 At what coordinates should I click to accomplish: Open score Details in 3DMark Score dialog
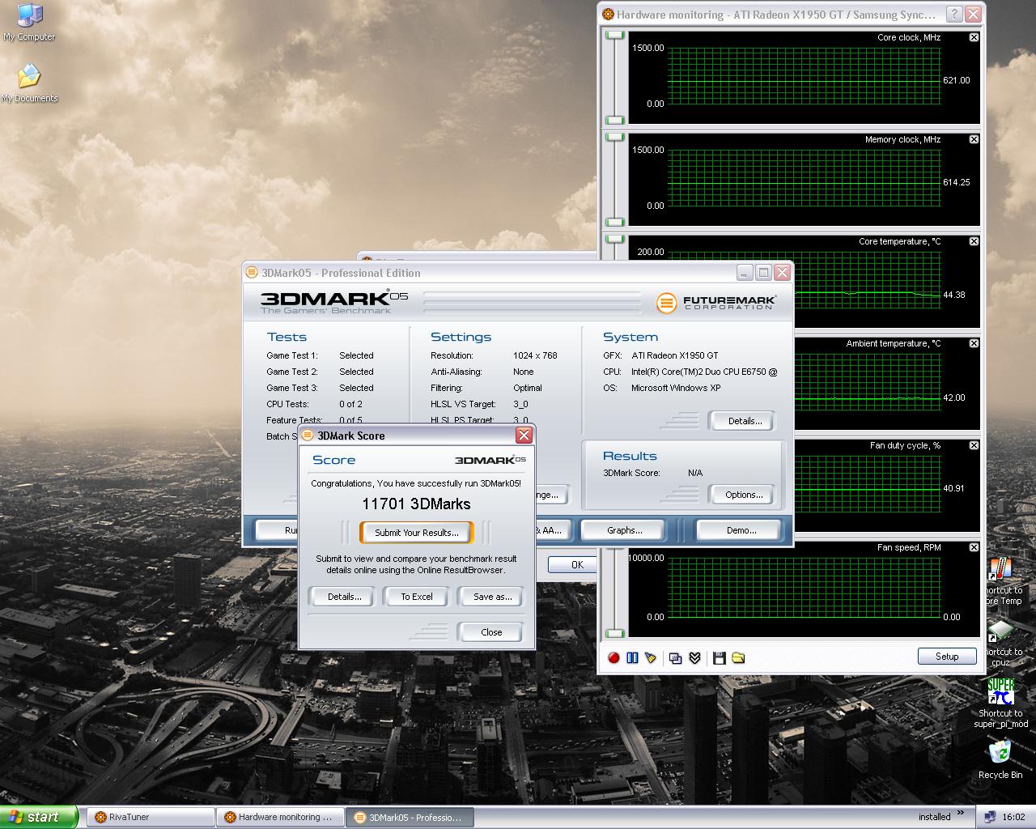(344, 597)
